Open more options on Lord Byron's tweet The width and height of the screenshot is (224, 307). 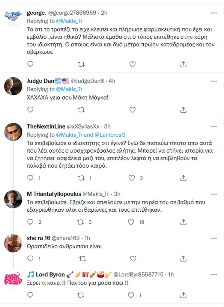pos(214,275)
